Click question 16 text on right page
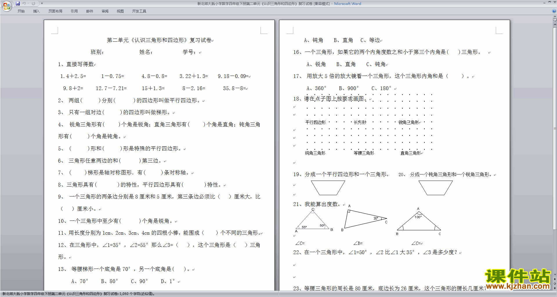 click(387, 52)
